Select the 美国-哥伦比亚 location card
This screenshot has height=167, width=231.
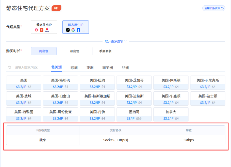[61, 114]
